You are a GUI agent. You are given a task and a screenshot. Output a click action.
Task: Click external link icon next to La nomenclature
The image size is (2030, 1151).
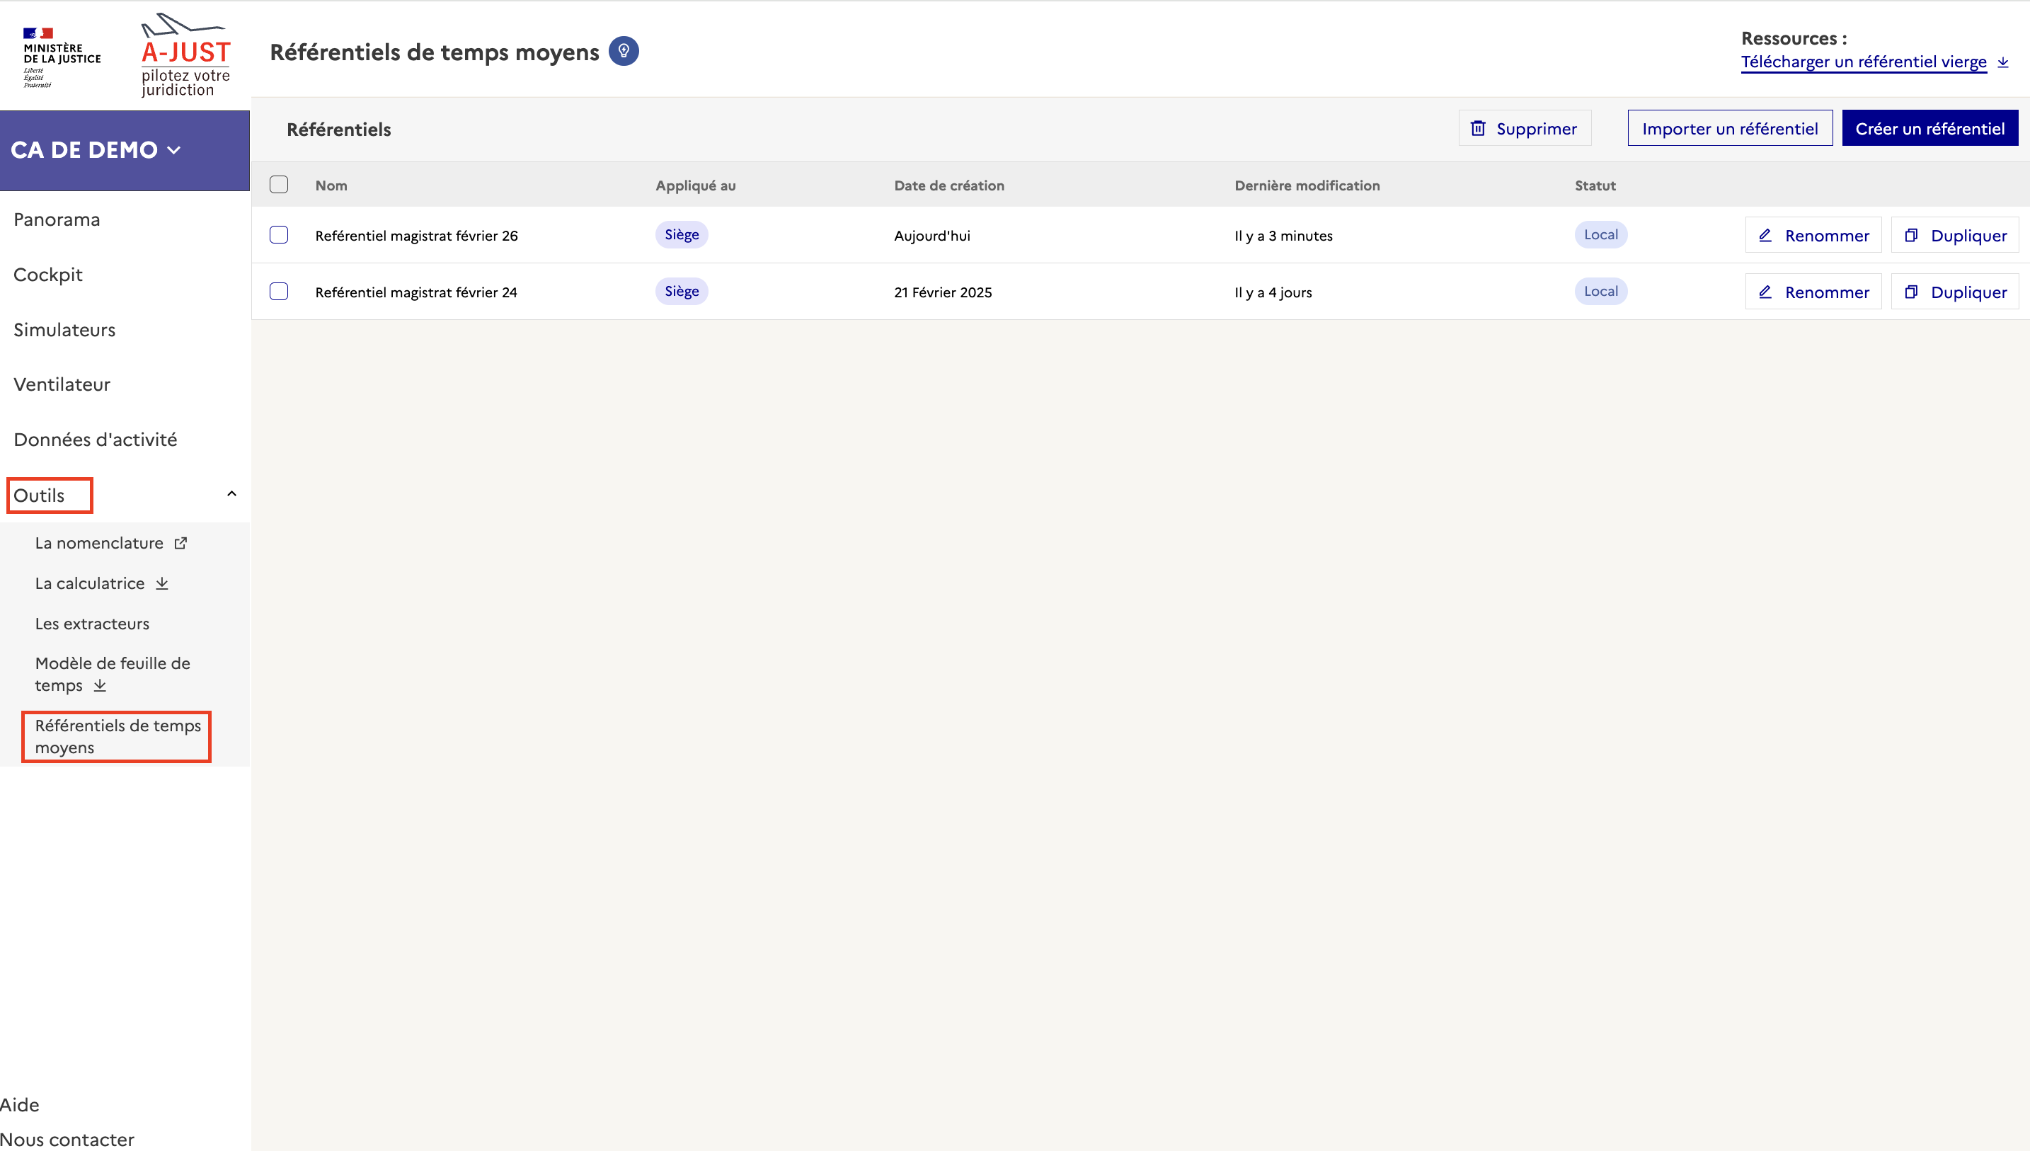181,543
